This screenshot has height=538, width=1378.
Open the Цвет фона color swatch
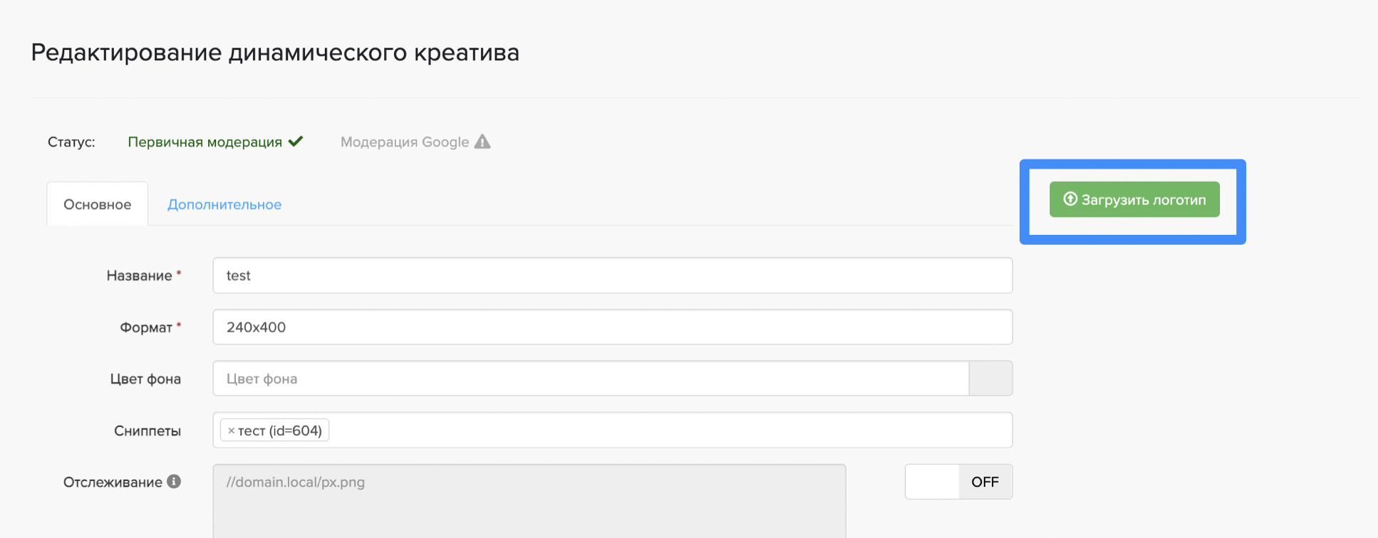(990, 379)
